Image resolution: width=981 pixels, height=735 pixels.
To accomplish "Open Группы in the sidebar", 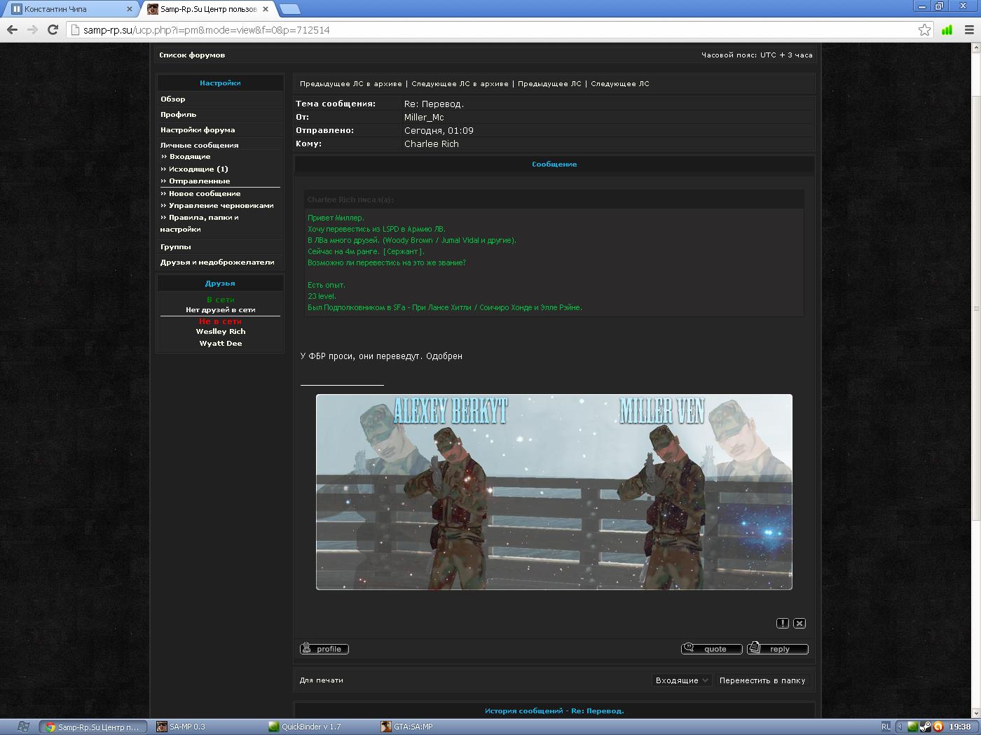I will (x=175, y=246).
